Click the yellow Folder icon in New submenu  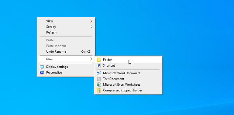pos(99,60)
